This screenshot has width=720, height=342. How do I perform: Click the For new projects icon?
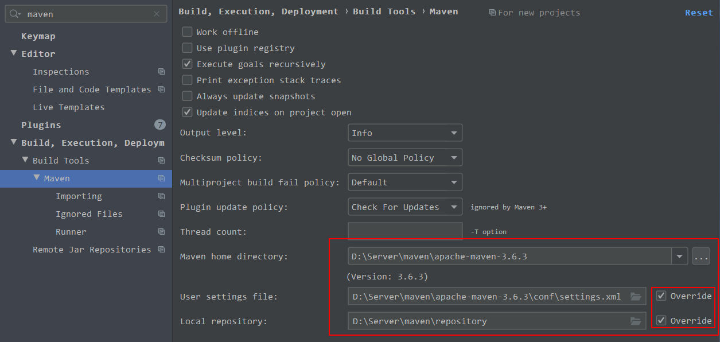[492, 13]
